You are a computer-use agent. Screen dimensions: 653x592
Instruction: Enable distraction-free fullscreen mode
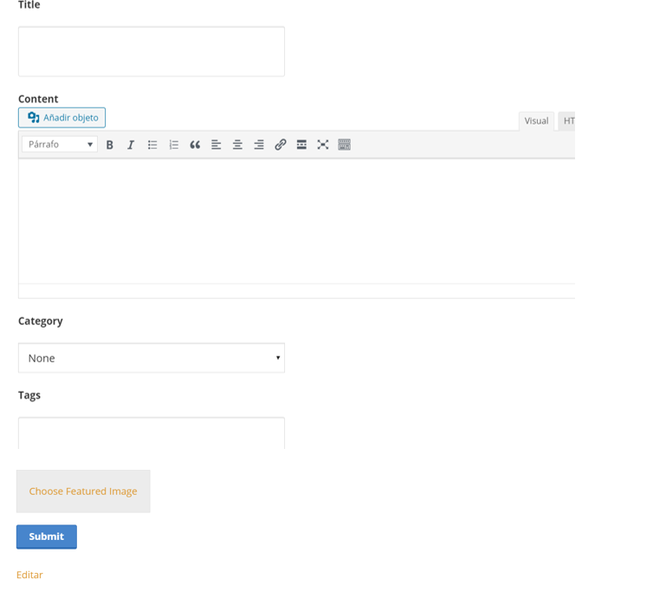point(323,145)
